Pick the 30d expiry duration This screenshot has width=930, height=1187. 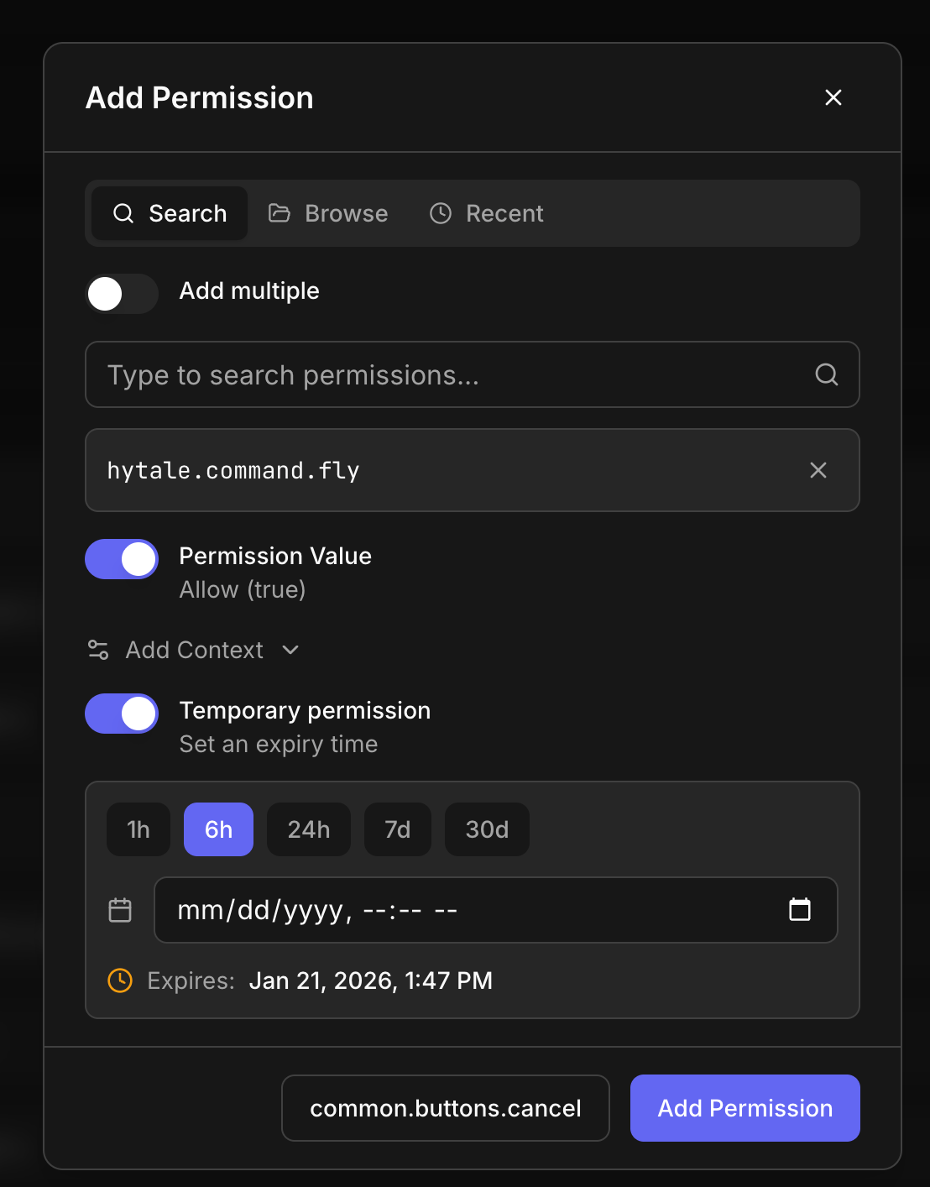pos(487,829)
